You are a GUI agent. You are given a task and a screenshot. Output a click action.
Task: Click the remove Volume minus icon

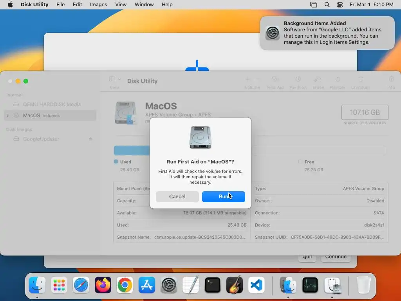pos(257,79)
